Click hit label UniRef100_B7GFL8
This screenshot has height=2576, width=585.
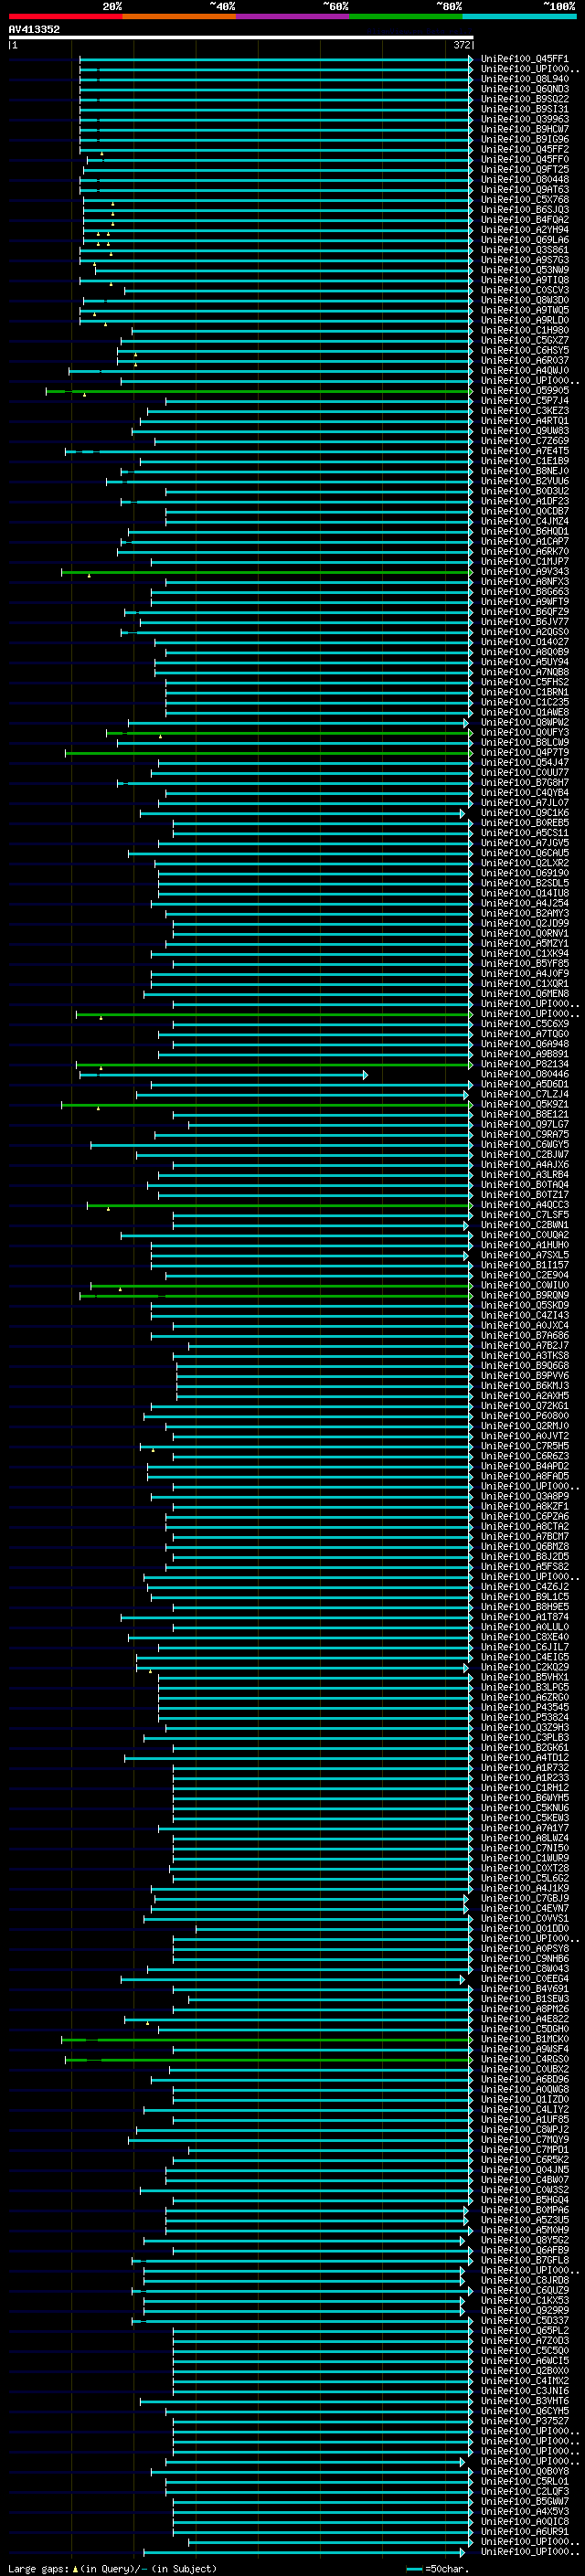click(x=525, y=2260)
